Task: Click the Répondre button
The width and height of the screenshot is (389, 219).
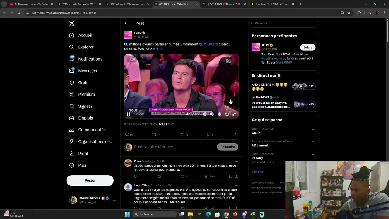Action: [228, 147]
